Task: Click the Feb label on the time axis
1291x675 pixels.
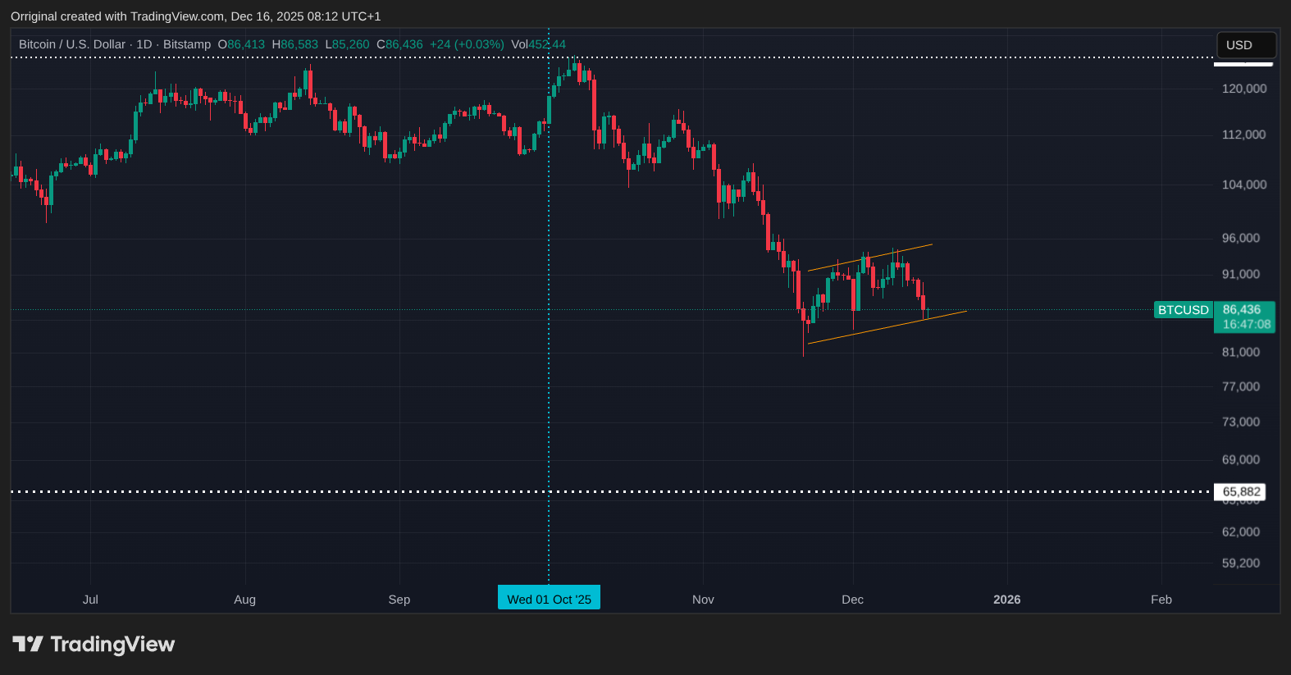Action: point(1161,600)
